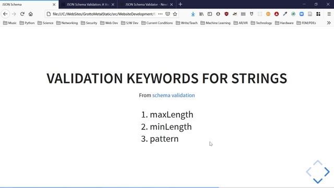Image resolution: width=334 pixels, height=188 pixels.
Task: Follow the schema validation link
Action: tap(173, 95)
